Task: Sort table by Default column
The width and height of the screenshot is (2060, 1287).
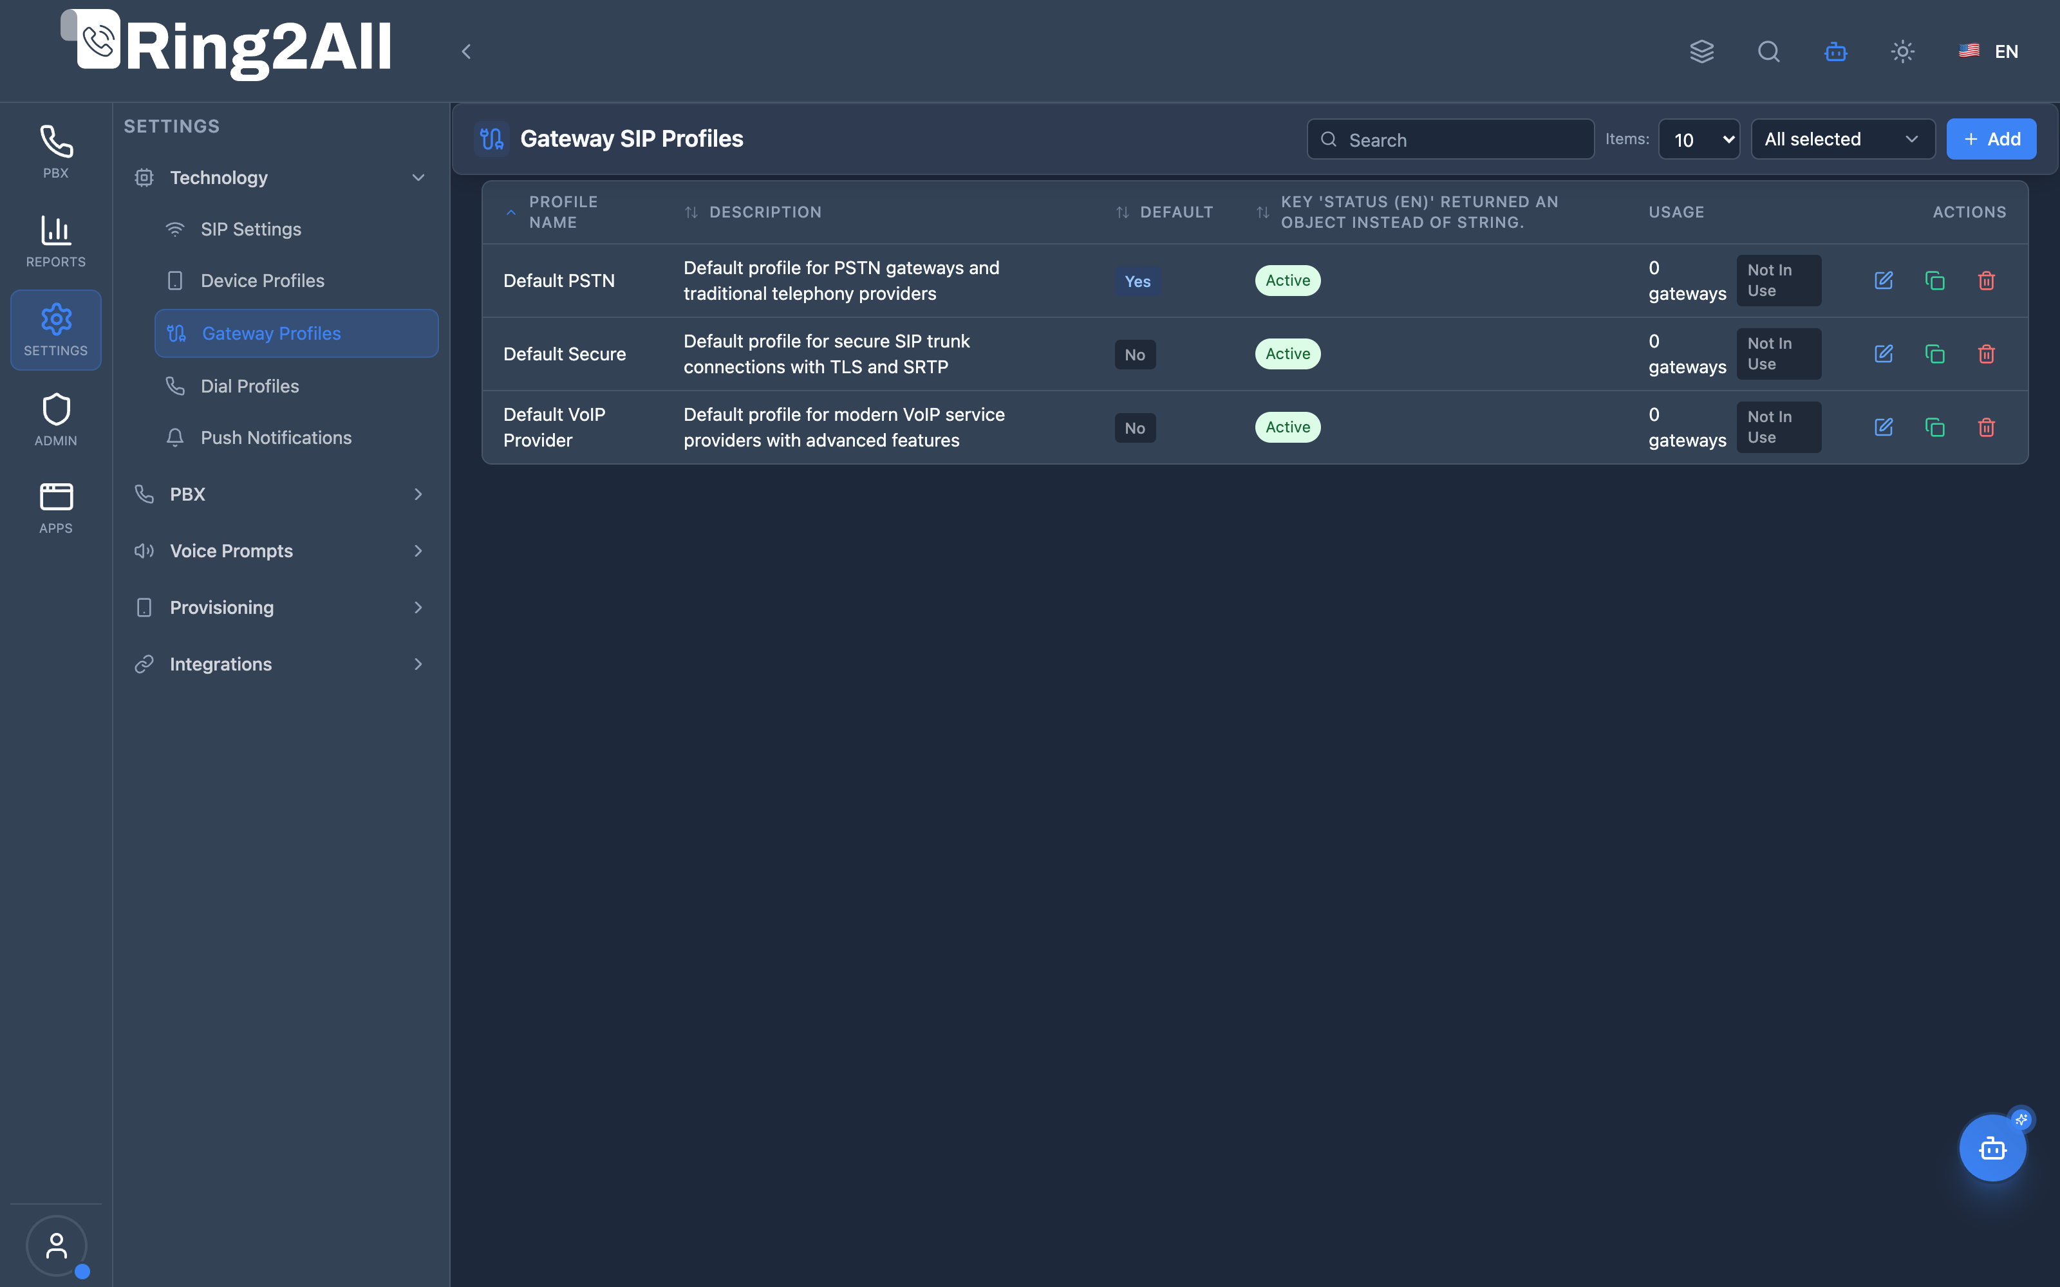Action: click(1165, 212)
